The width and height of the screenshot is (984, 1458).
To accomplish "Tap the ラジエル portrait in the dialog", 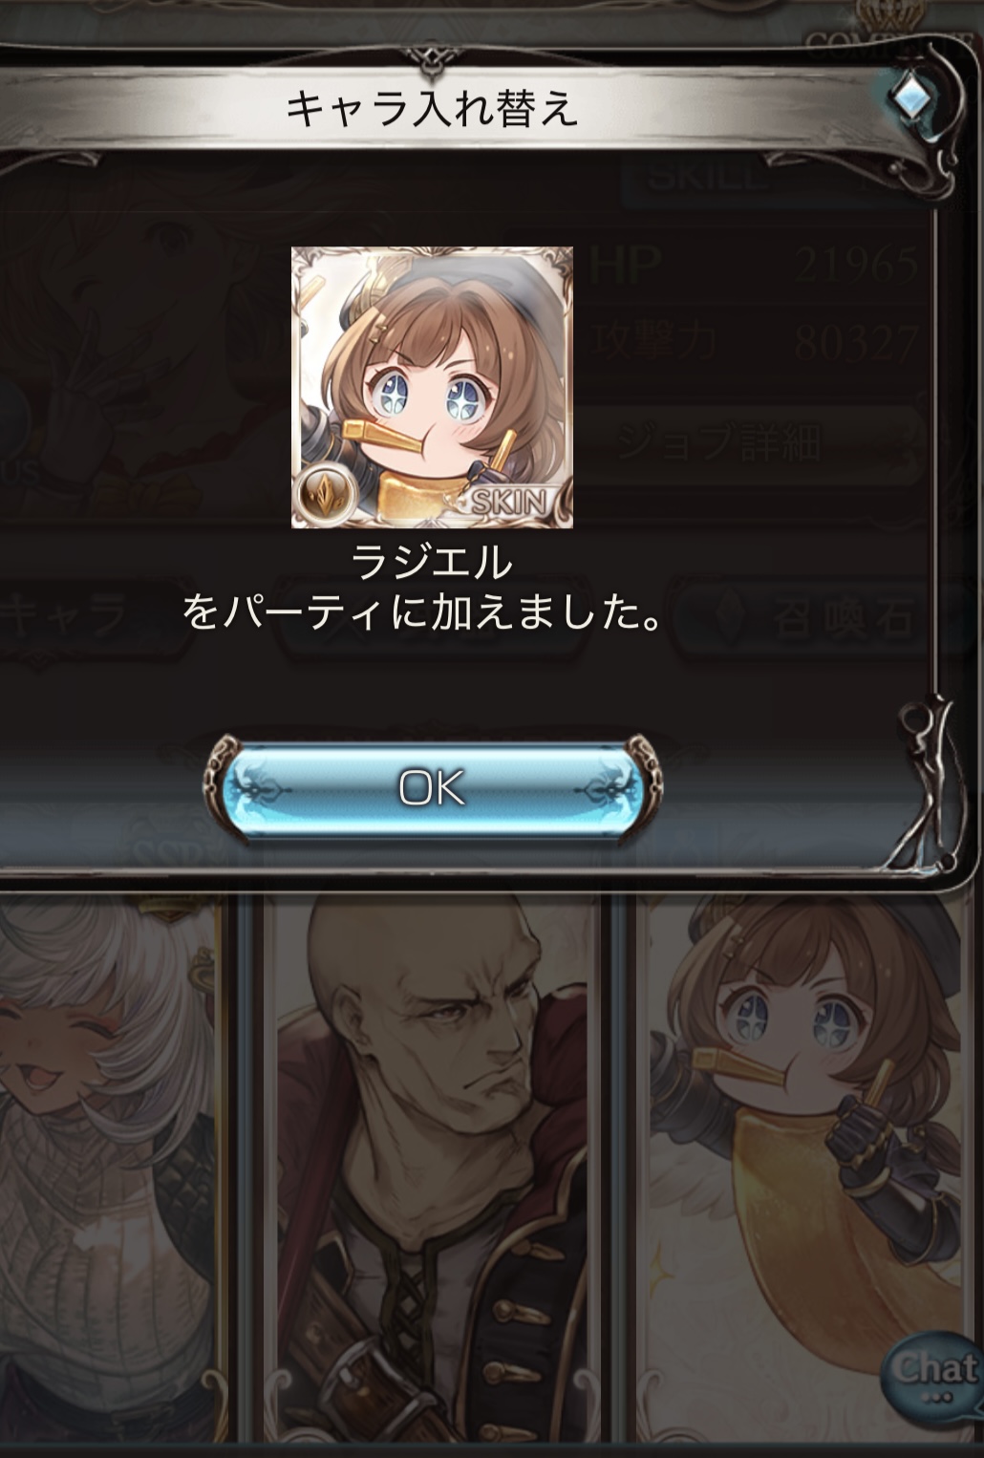I will (432, 387).
